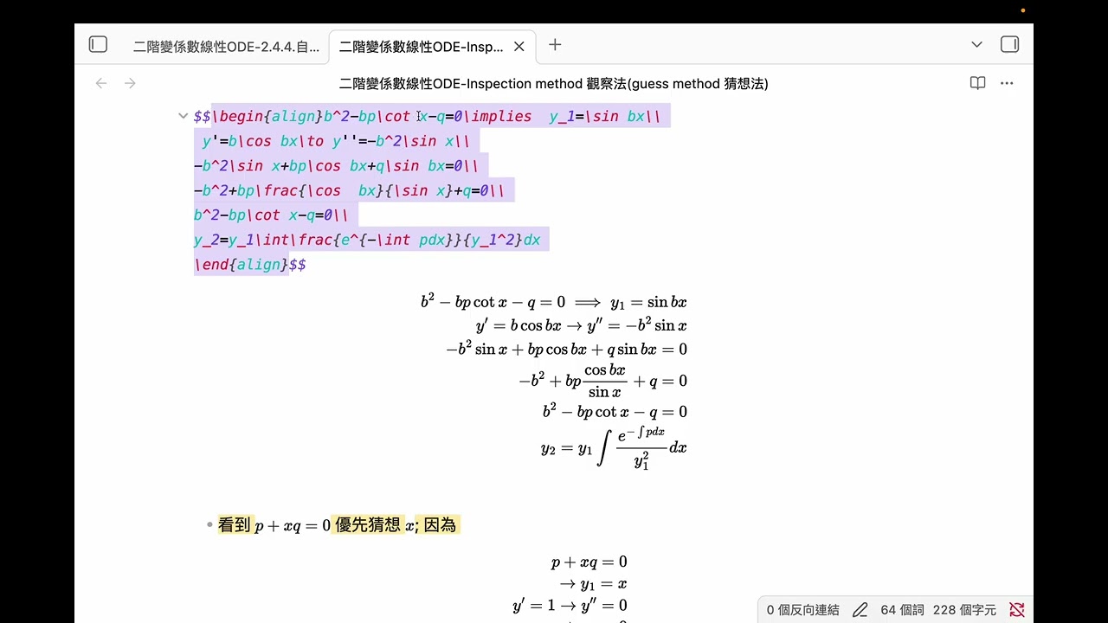Screen dimensions: 1108x623
Task: Click the note title Inspection method 觀察法
Action: tap(553, 84)
